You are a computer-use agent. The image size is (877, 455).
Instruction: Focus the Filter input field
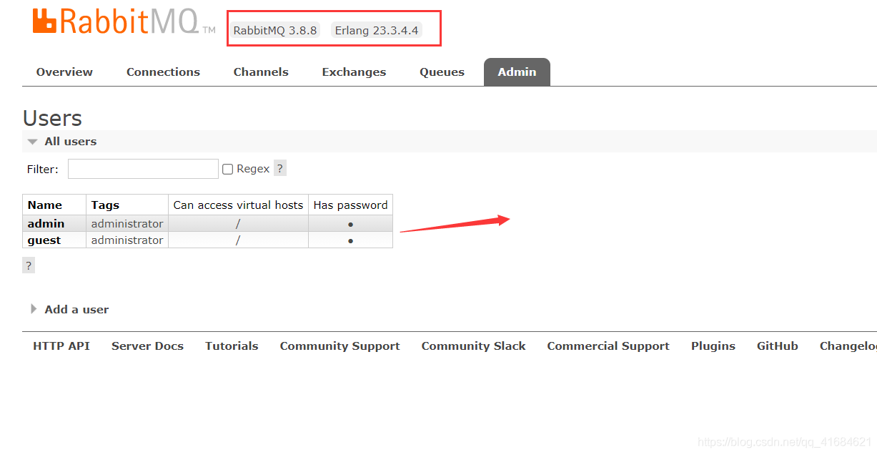(x=143, y=169)
